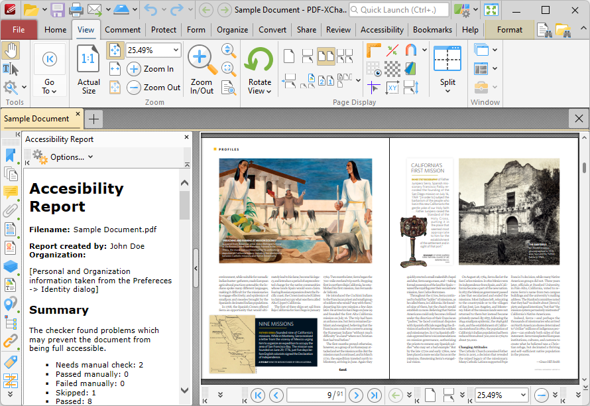The height and width of the screenshot is (406, 590).
Task: Expand more sidebar panes chevron
Action: (x=10, y=394)
